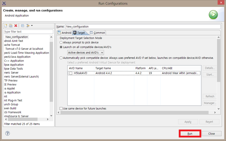Switch to the Target tab
Viewport: 226px width, 141px height.
[x=79, y=33]
